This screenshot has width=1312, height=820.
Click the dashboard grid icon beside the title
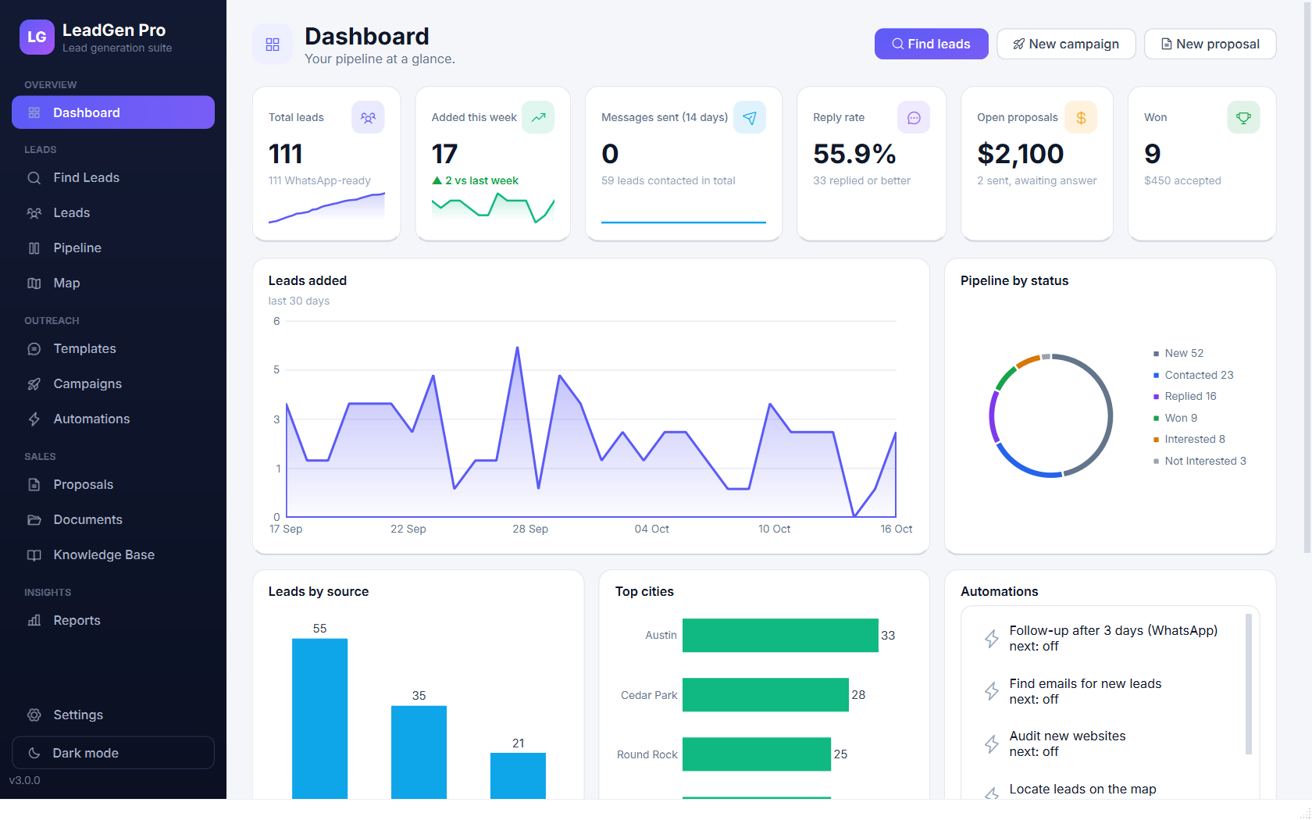point(273,45)
